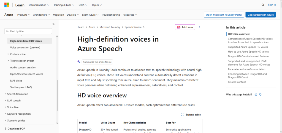Click the Expand table button
Viewport: 282px width, 133px height.
tap(191, 115)
